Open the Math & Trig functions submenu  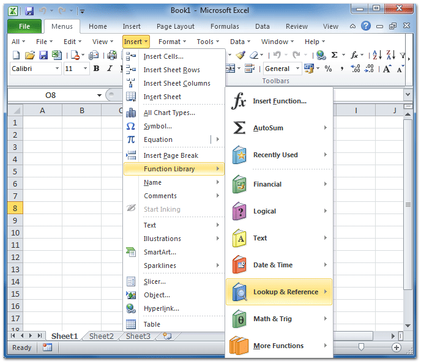tap(279, 319)
